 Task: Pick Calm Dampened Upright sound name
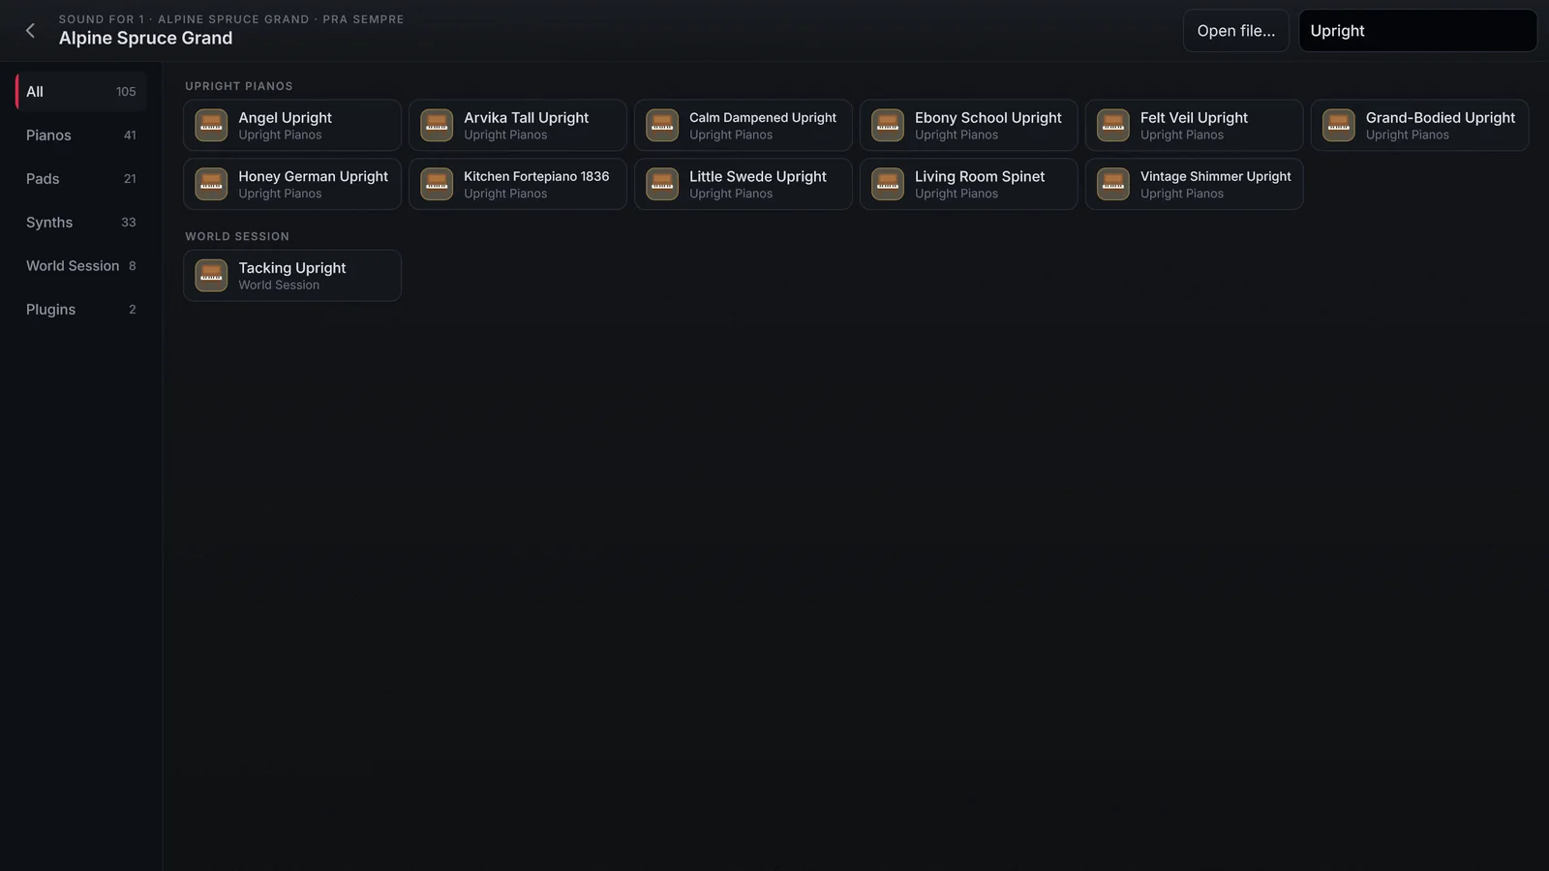pyautogui.click(x=763, y=117)
